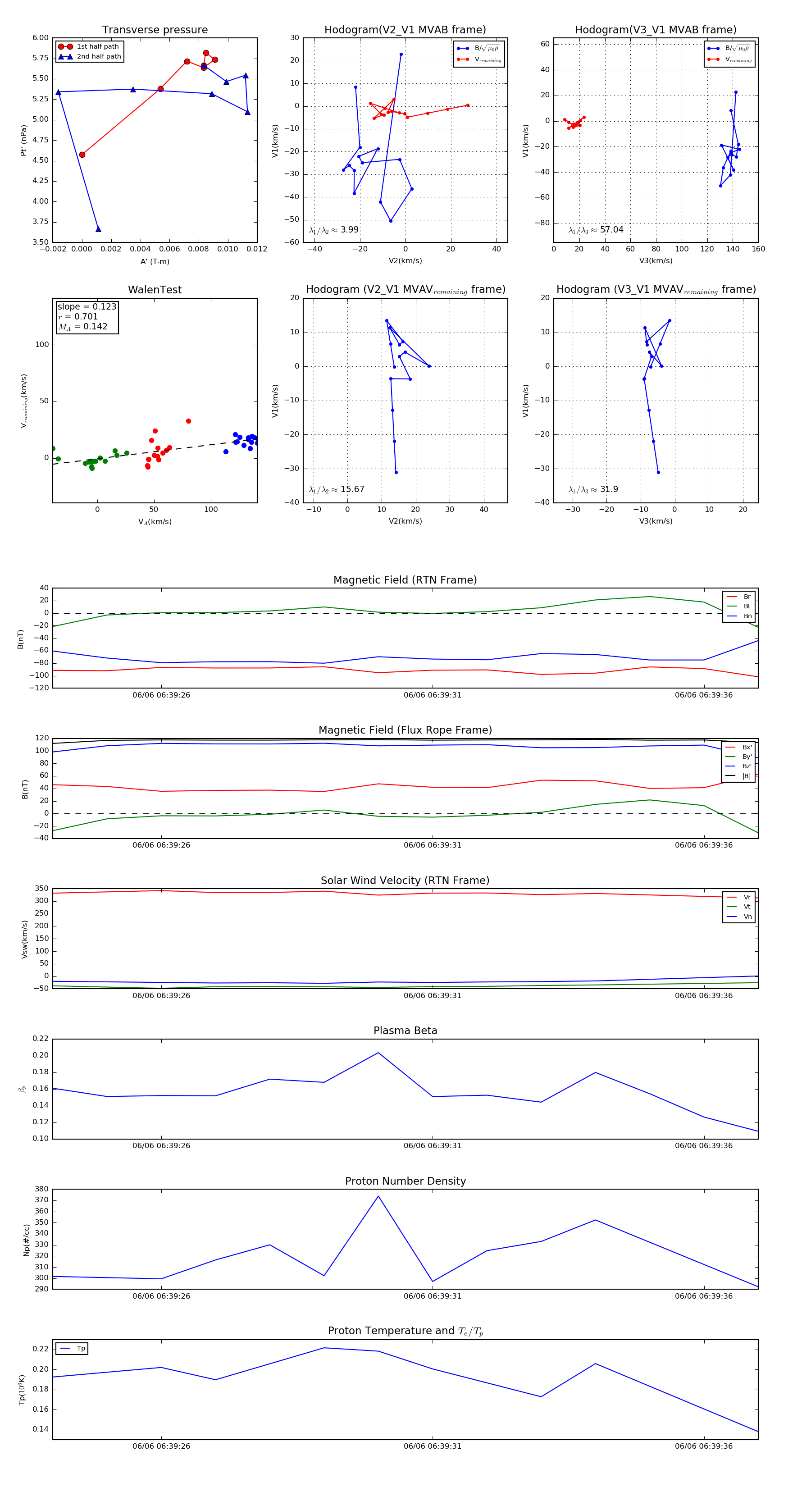The height and width of the screenshot is (1487, 811).
Task: Click the B/√μ0ρ legend entry in V2_V1 hodogram
Action: tap(478, 49)
